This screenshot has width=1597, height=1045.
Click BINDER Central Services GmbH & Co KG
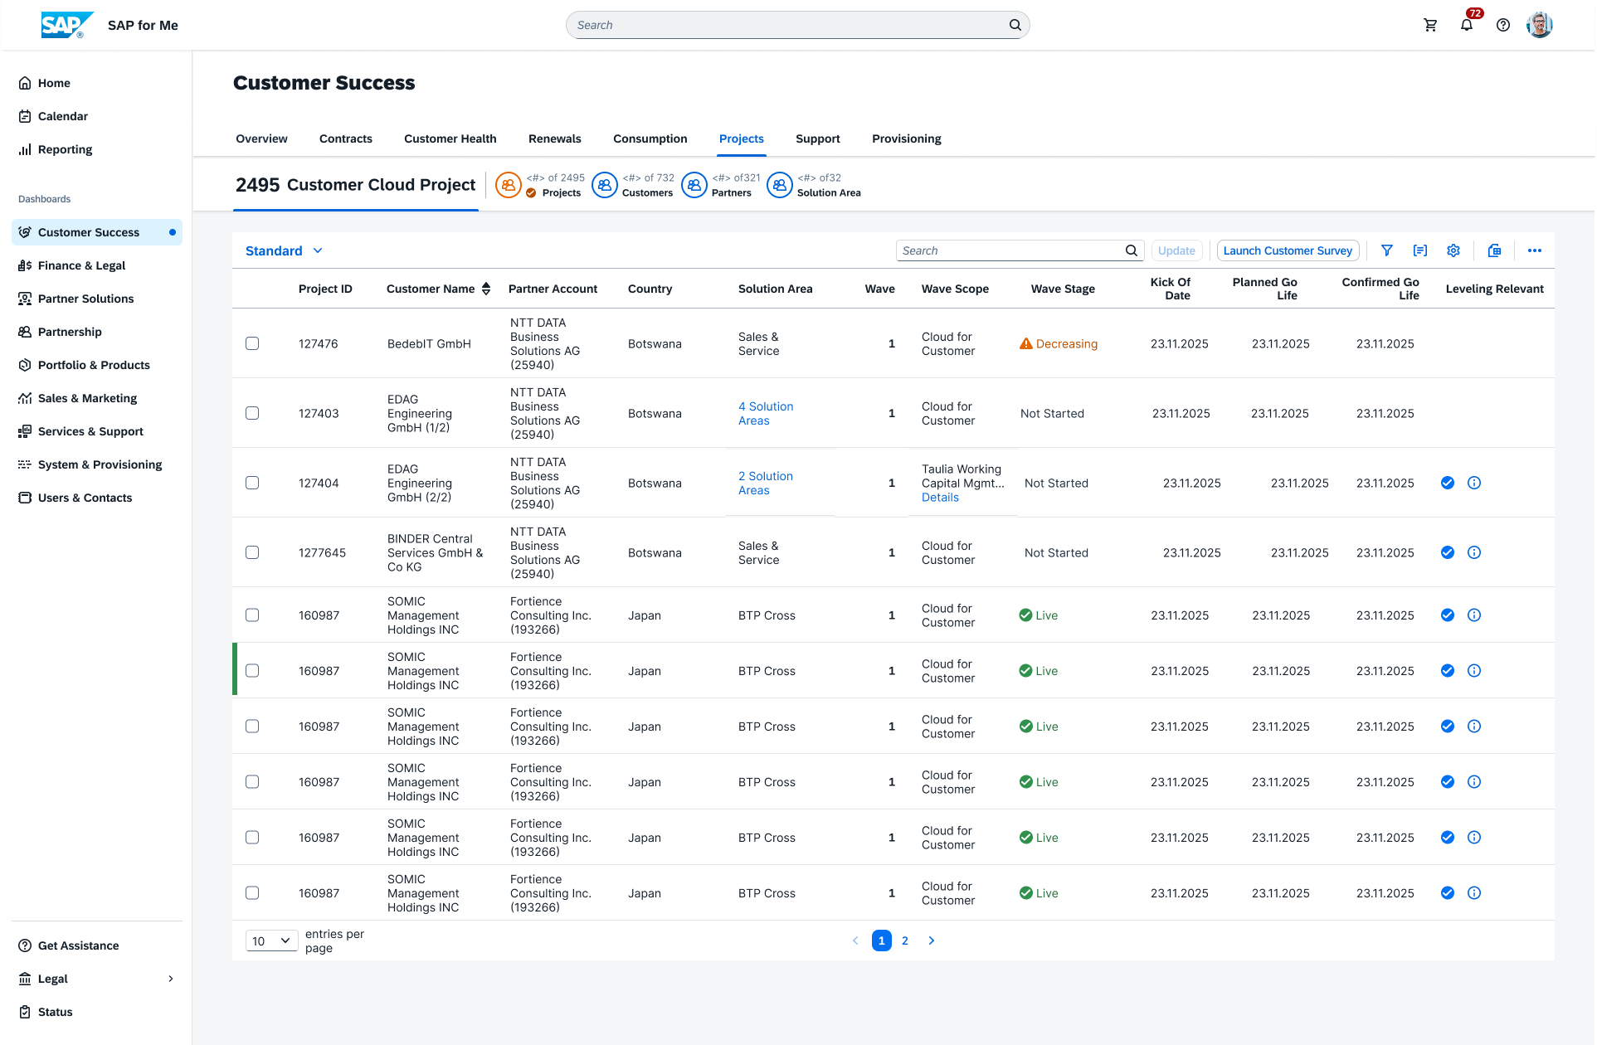(x=435, y=552)
